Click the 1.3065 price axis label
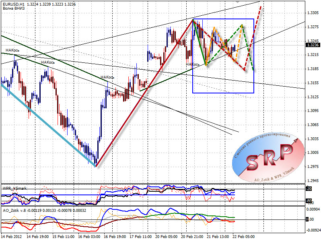Viewport: 321px width, 240px height. coord(313,124)
